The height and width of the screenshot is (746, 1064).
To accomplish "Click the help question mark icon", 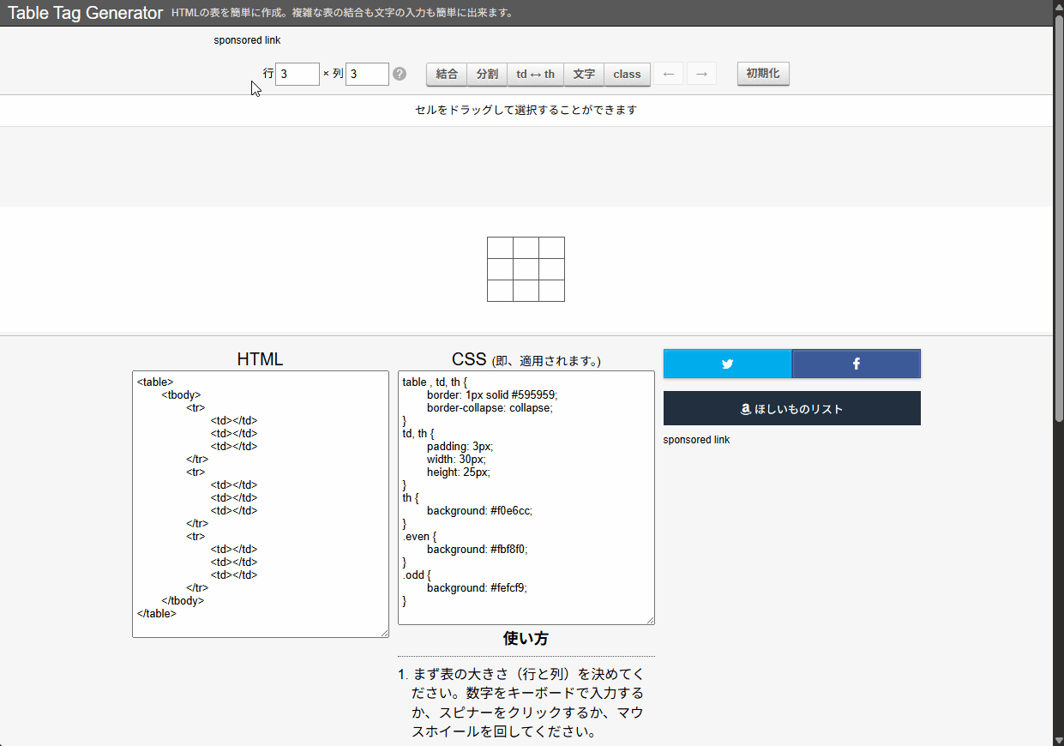I will (x=400, y=74).
